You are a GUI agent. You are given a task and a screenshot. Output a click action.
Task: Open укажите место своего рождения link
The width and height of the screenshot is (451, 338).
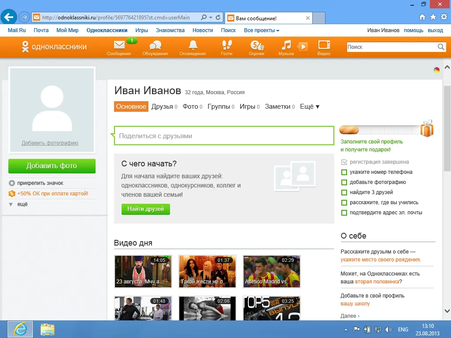380,260
